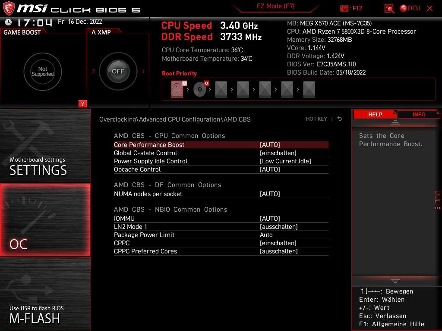442x331 pixels.
Task: Click the DDR Speed 3733 MHz readout
Action: tap(212, 37)
